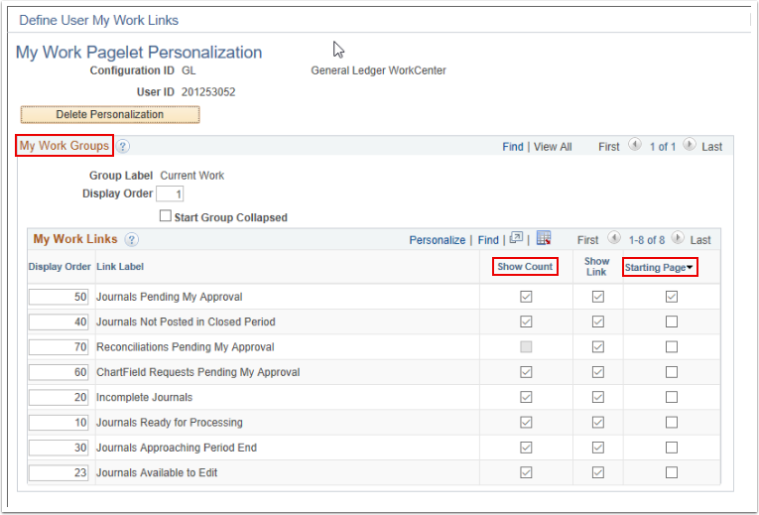The image size is (759, 515).
Task: Toggle Start Group Collapsed checkbox
Action: click(166, 216)
